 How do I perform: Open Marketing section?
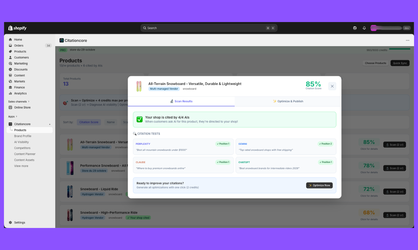pyautogui.click(x=21, y=63)
